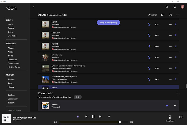Open Tracks in My Library

(10, 56)
